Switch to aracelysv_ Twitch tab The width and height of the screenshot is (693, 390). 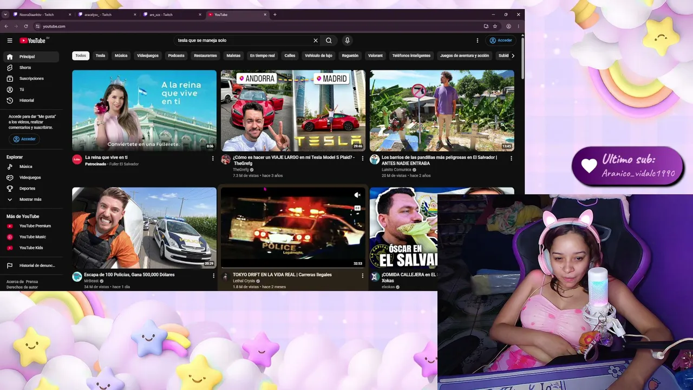click(x=107, y=15)
